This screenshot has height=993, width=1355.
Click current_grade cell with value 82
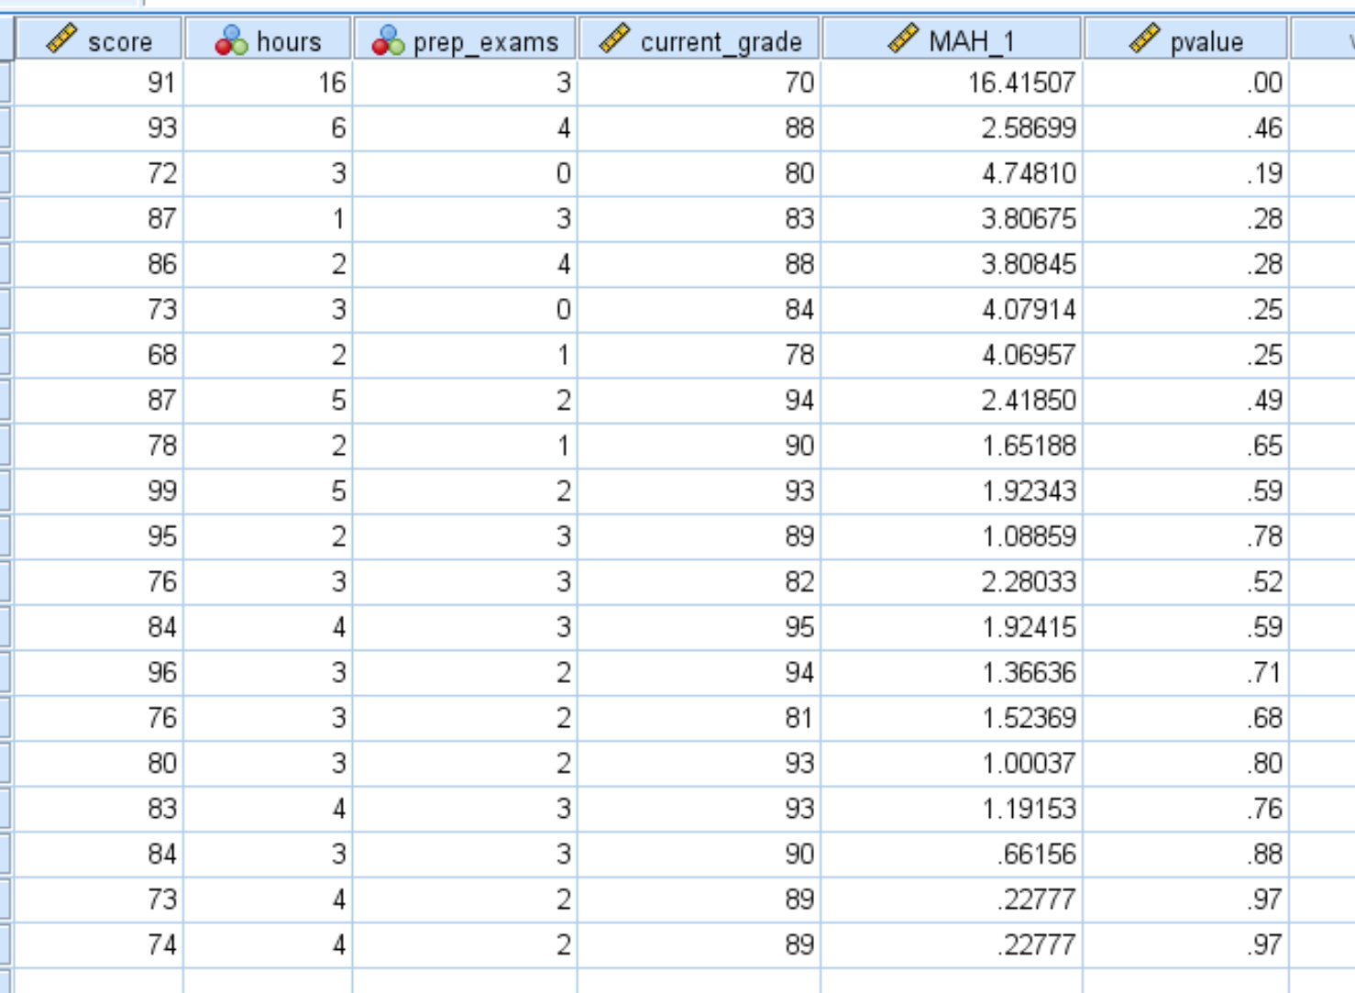point(700,581)
